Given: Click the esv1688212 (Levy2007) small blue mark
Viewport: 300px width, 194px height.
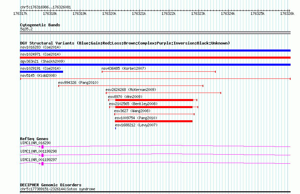Looking at the screenshot, I should [x=116, y=128].
